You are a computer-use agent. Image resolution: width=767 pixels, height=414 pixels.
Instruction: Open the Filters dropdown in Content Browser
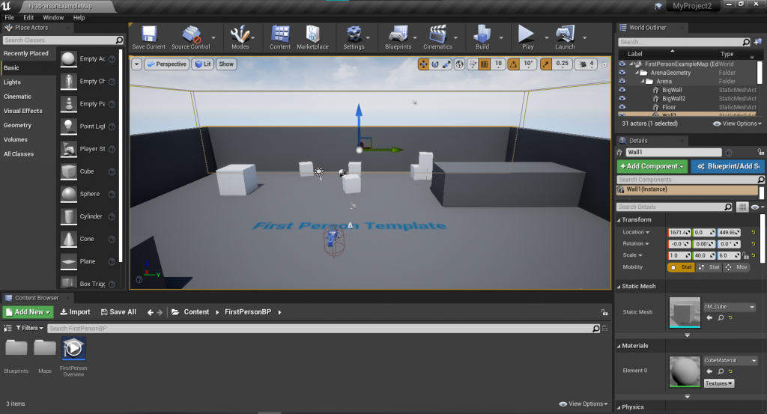(29, 328)
